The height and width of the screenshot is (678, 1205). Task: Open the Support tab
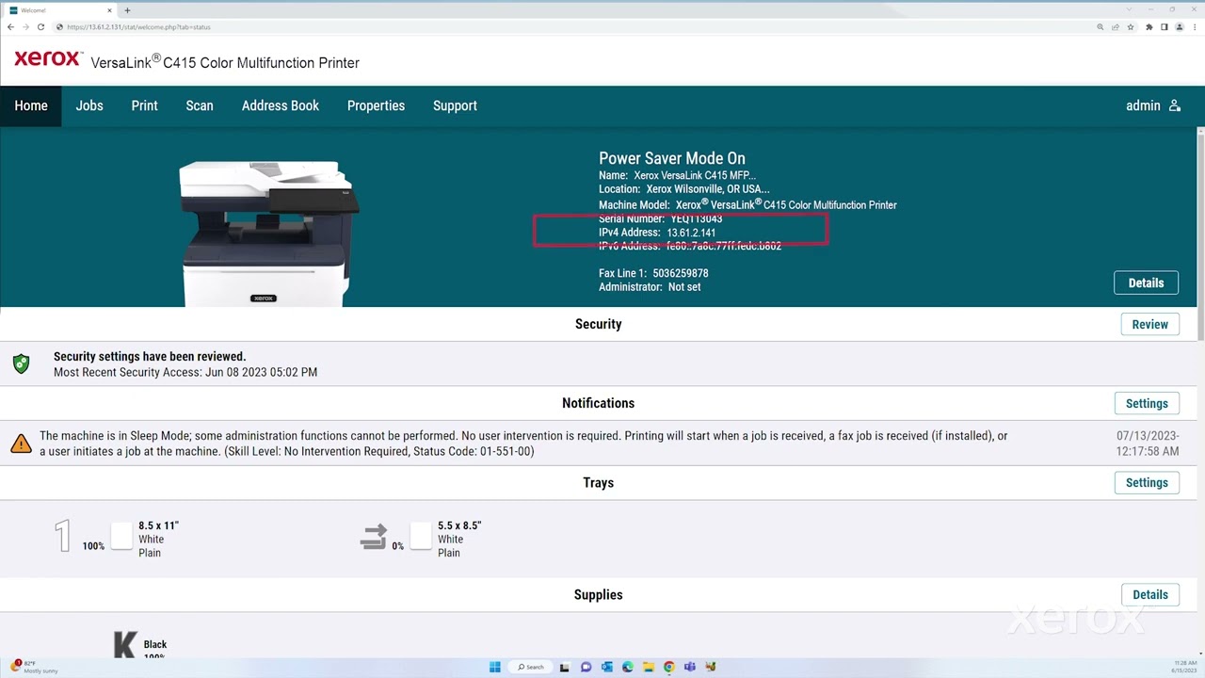[x=455, y=105]
